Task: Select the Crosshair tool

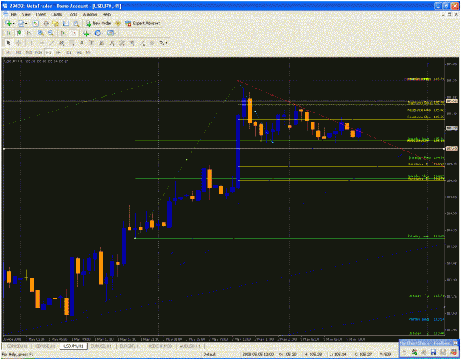Action: click(19, 43)
